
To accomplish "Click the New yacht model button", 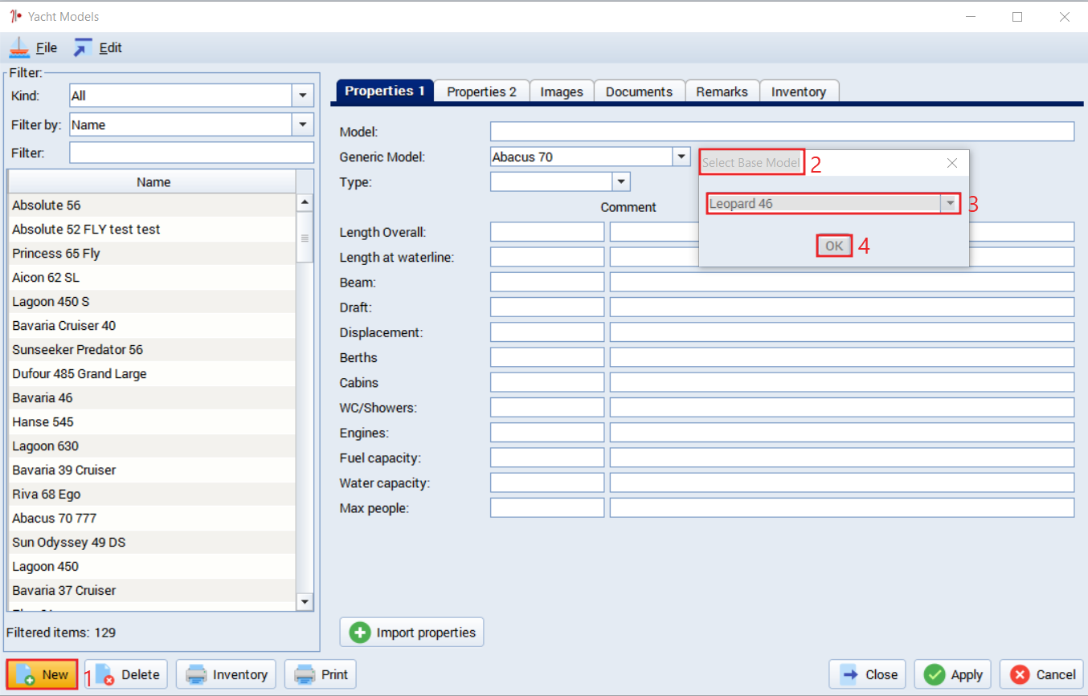I will 43,674.
